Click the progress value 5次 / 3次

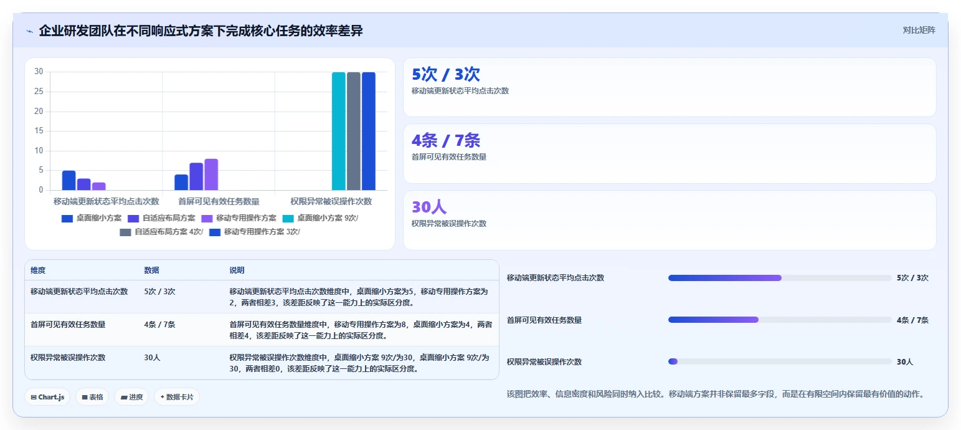pyautogui.click(x=912, y=278)
